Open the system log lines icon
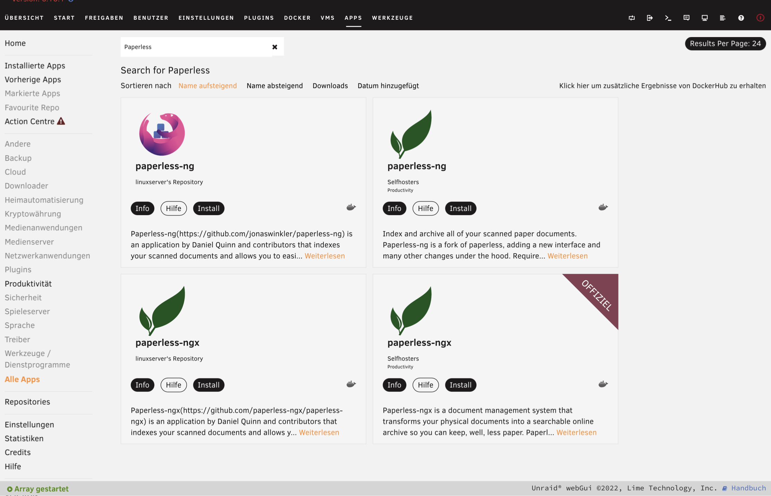Image resolution: width=771 pixels, height=496 pixels. [722, 18]
